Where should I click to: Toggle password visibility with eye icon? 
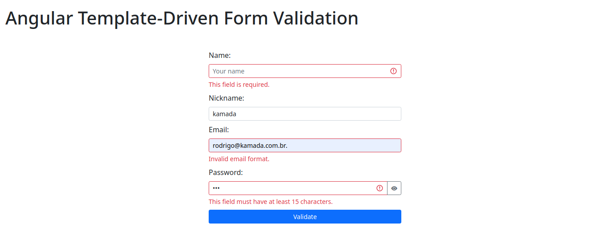(x=394, y=188)
